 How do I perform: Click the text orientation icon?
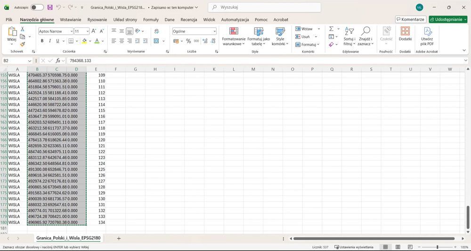[138, 31]
